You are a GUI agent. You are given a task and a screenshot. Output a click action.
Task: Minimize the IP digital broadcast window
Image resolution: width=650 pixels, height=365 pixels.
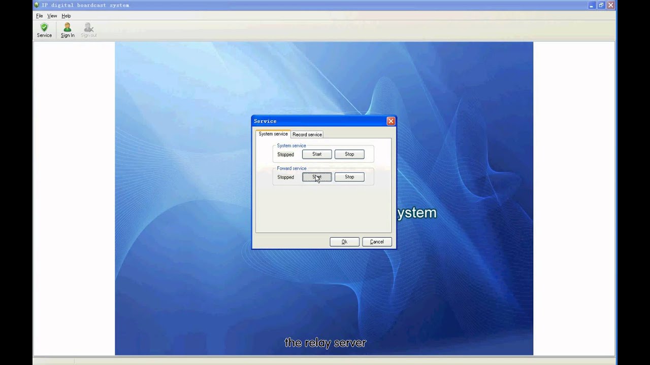pos(592,5)
